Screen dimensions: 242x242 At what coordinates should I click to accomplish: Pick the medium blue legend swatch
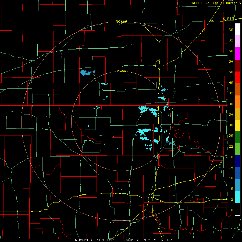(237, 173)
